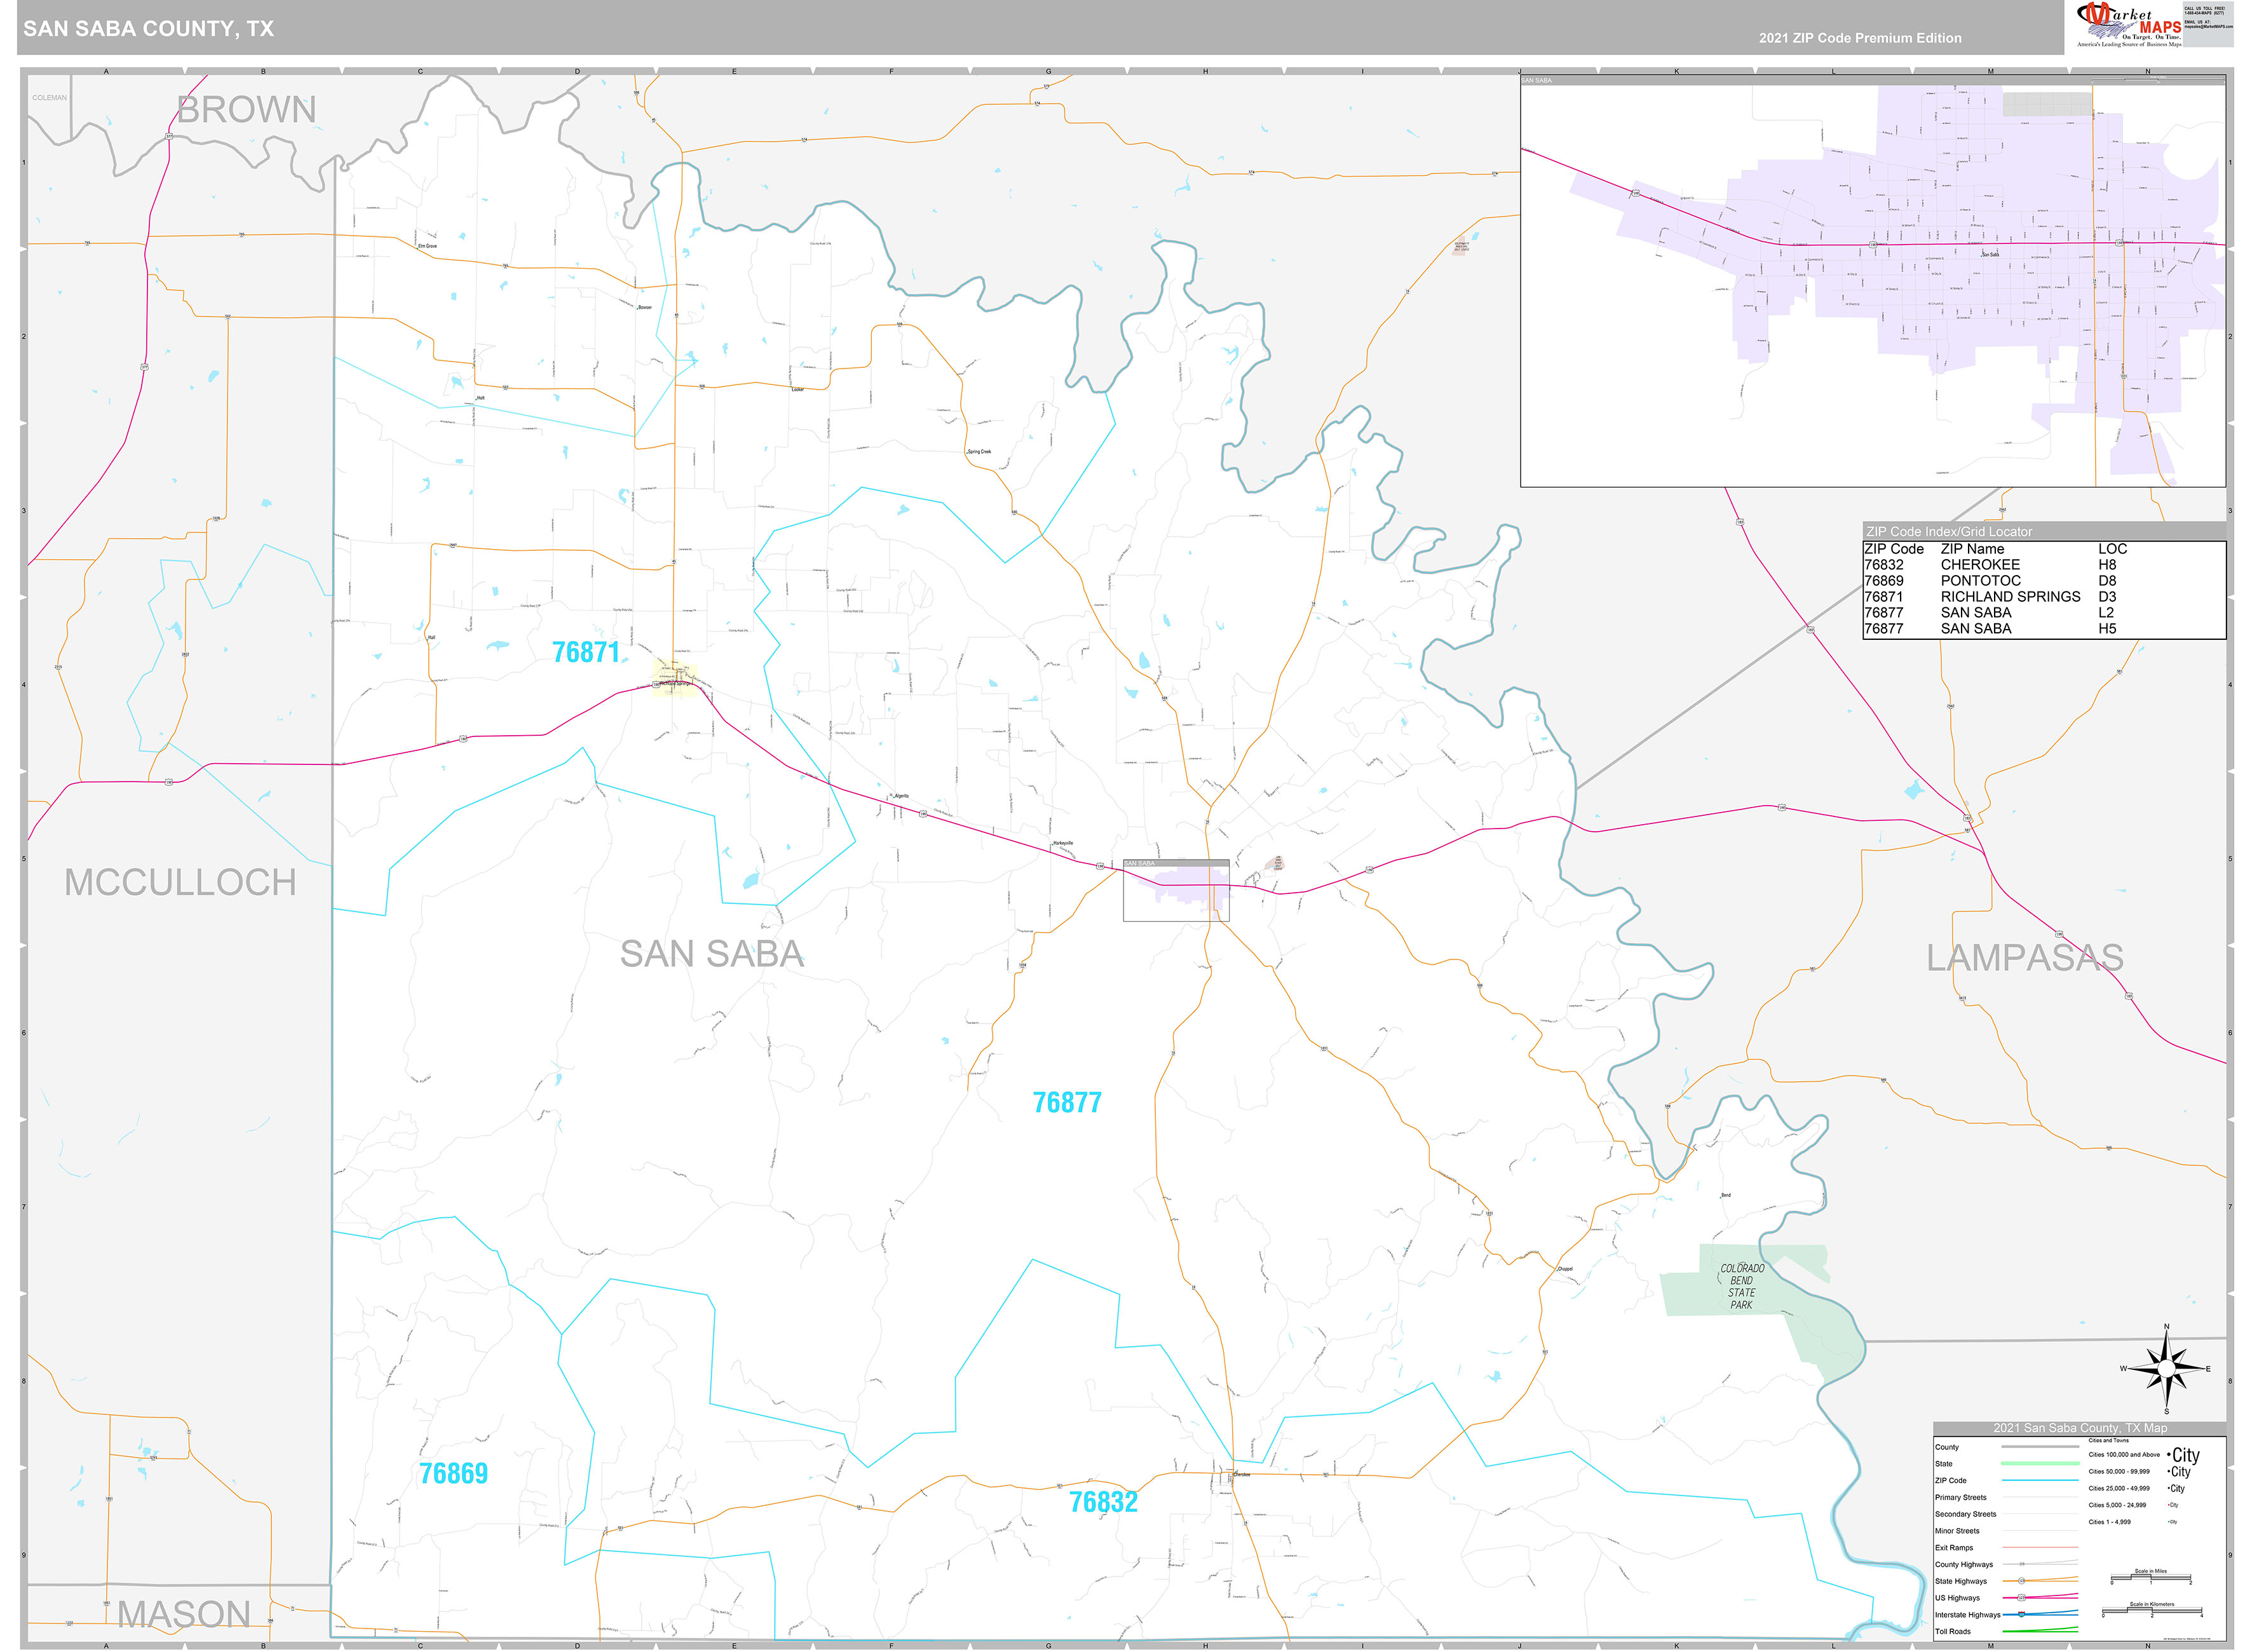Screen dimensions: 2245x1652
Task: Click the County Highways marker in legend
Action: pyautogui.click(x=2022, y=1564)
